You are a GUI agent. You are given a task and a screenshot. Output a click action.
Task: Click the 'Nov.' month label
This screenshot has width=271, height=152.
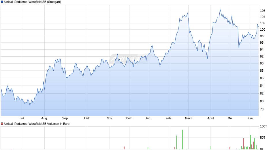pyautogui.click(x=110, y=118)
